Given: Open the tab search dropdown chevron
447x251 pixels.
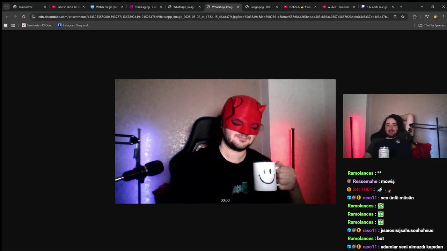Looking at the screenshot, I should (6, 7).
